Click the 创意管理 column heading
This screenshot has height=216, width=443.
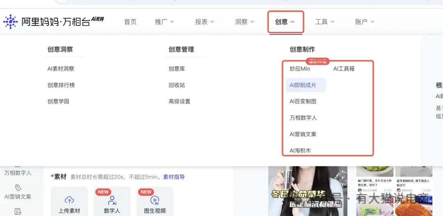tap(181, 49)
